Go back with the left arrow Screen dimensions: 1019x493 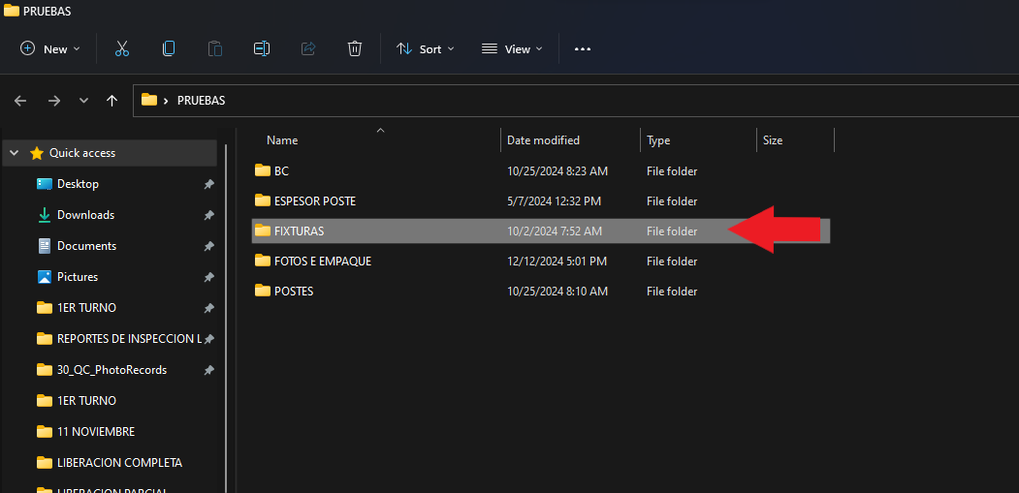pos(20,101)
